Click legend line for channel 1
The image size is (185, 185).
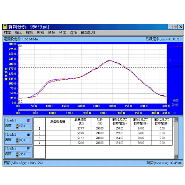[x=177, y=47]
